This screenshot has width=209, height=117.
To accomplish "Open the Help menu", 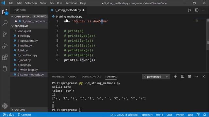I will click(83, 3).
